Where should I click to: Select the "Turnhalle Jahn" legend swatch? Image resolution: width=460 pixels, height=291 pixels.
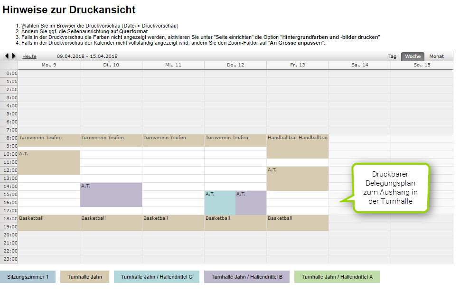click(x=84, y=277)
